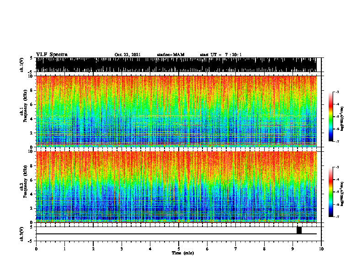
Task: Click the ch.2 frequency axis "2" tick label
Action: click(x=32, y=208)
